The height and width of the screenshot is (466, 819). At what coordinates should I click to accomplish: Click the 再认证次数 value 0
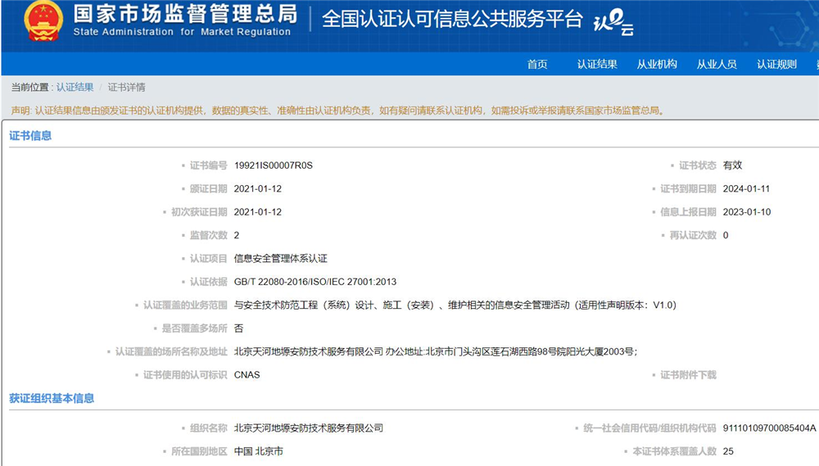pos(726,235)
